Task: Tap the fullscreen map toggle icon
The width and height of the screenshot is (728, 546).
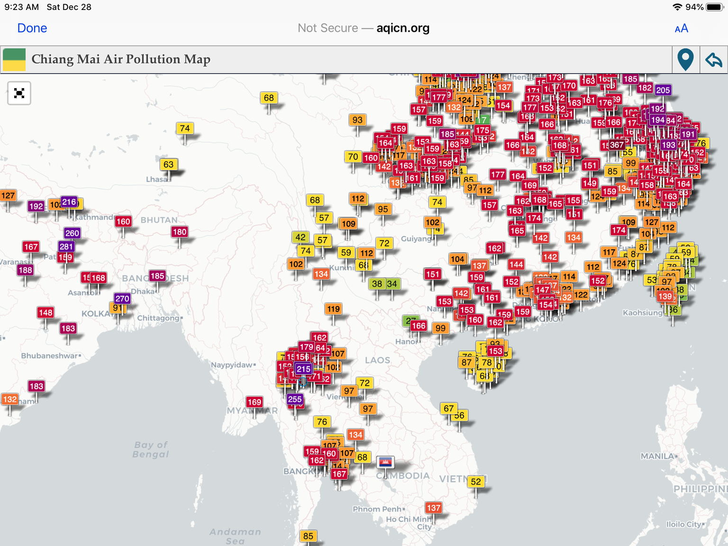Action: [19, 93]
